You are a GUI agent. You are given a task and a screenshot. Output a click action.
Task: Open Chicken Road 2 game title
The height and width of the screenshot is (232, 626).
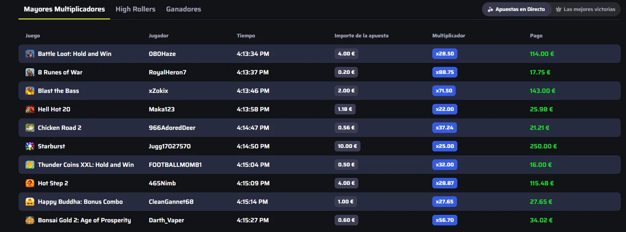[59, 128]
